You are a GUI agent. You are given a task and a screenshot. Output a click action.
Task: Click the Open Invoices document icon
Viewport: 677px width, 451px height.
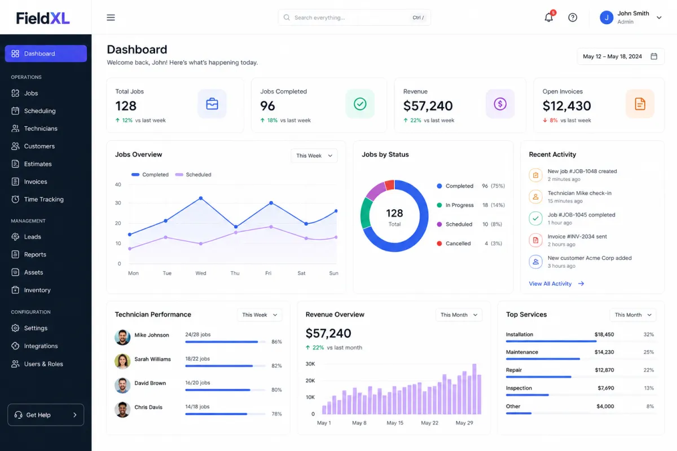(640, 104)
